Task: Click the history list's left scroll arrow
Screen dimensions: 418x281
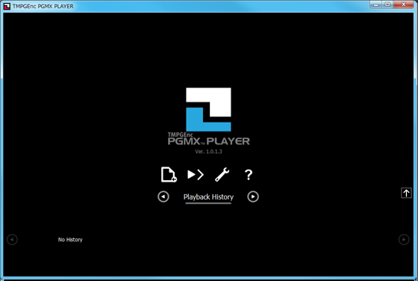Action: (x=12, y=239)
